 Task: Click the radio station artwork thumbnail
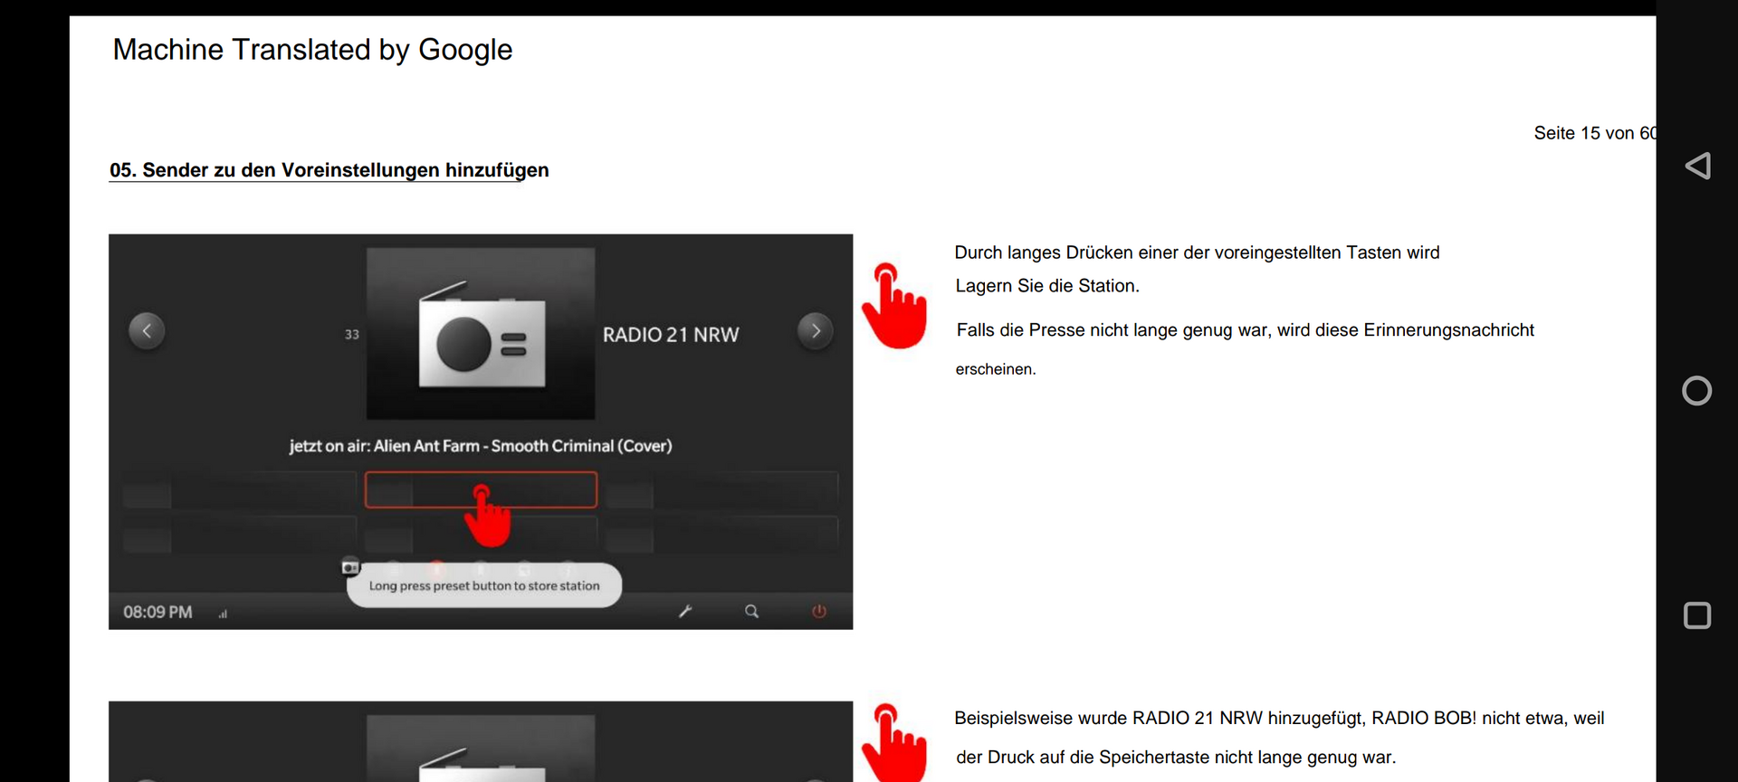pyautogui.click(x=481, y=334)
